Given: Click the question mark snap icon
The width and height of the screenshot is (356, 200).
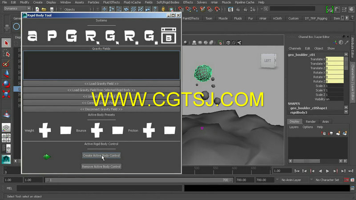Looking at the screenshot, I should click(155, 9).
